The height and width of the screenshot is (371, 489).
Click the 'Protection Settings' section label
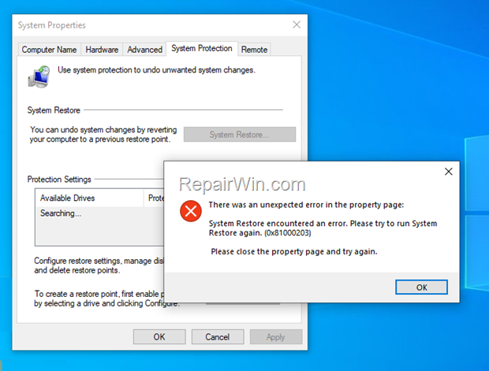pos(59,180)
